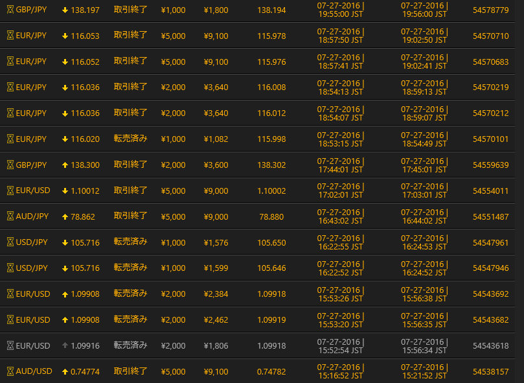This screenshot has width=524, height=383.
Task: Click the 取引終了 status in the AUD/JPY row
Action: click(130, 216)
